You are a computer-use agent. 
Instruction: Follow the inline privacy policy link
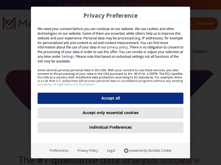pos(117,47)
